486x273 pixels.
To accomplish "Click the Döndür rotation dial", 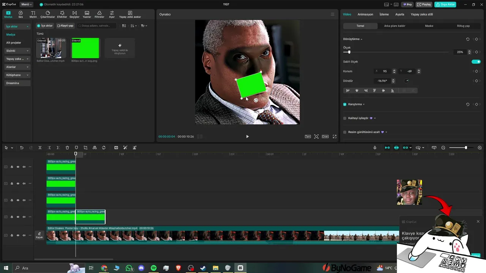I will [x=407, y=81].
